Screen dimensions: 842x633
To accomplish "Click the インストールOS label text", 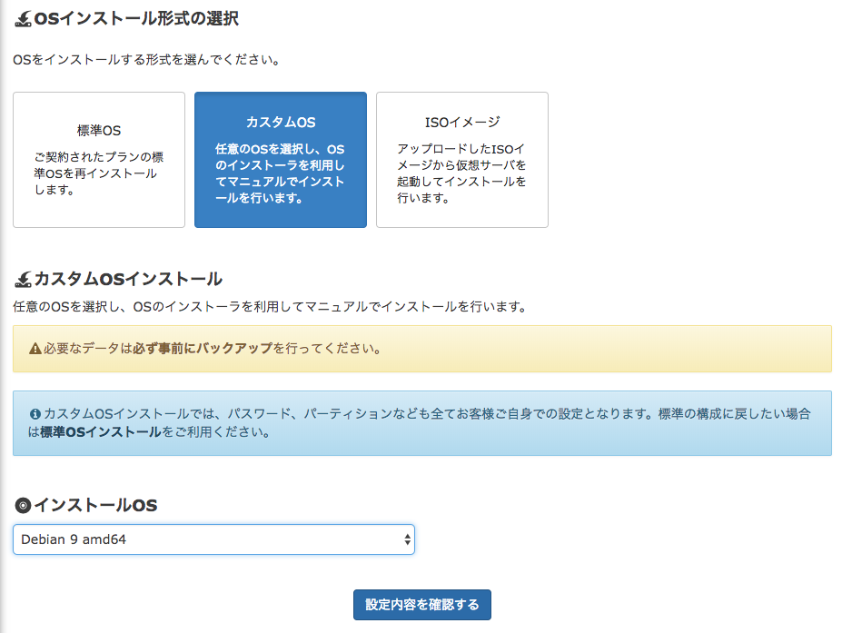I will 95,505.
